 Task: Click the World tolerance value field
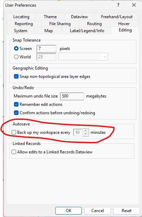[x=47, y=57]
